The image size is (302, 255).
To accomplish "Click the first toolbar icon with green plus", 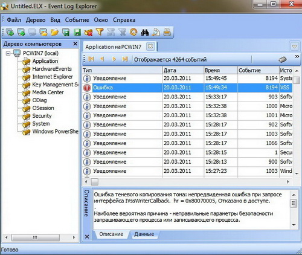I will [x=10, y=32].
